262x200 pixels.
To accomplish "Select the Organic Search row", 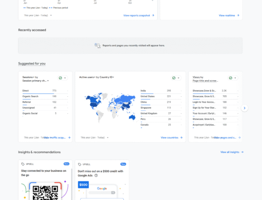I will click(45, 97).
